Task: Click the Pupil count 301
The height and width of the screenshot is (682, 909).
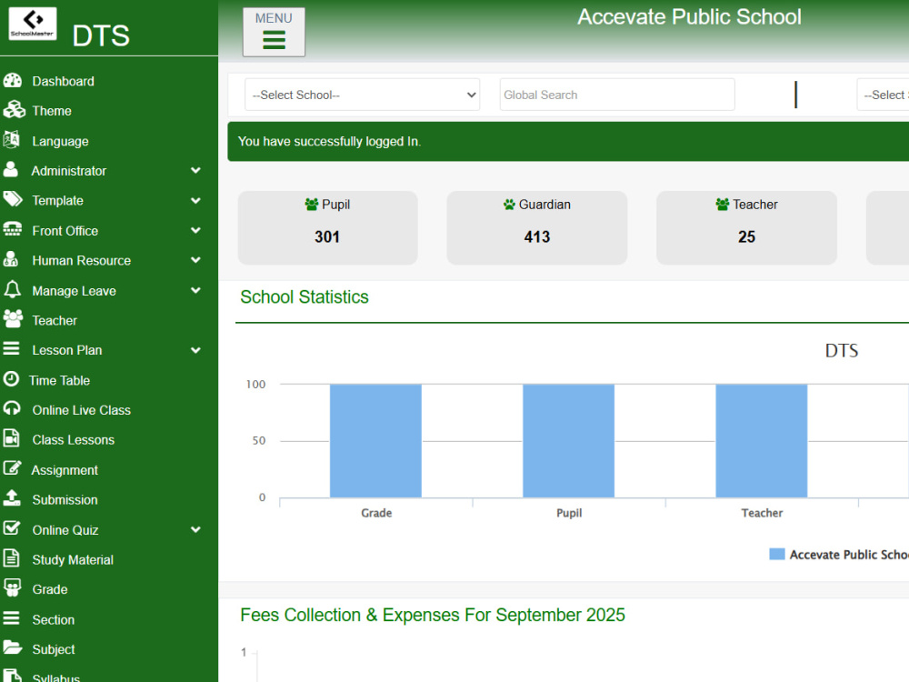Action: click(x=327, y=236)
